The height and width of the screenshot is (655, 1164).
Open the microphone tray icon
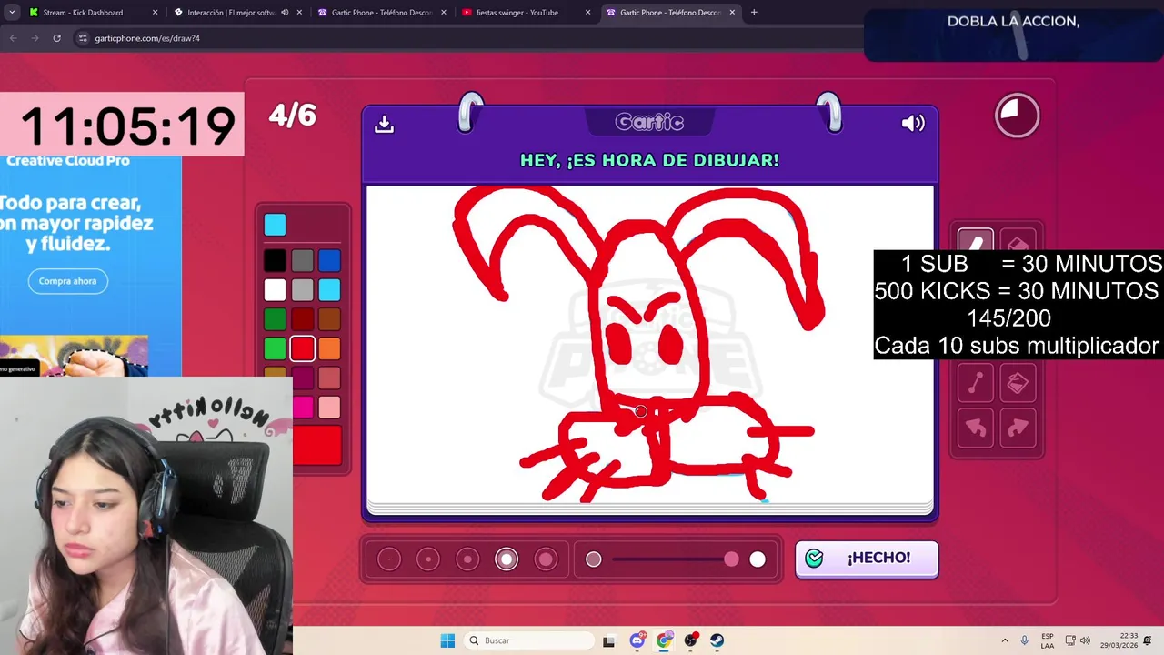[1025, 640]
